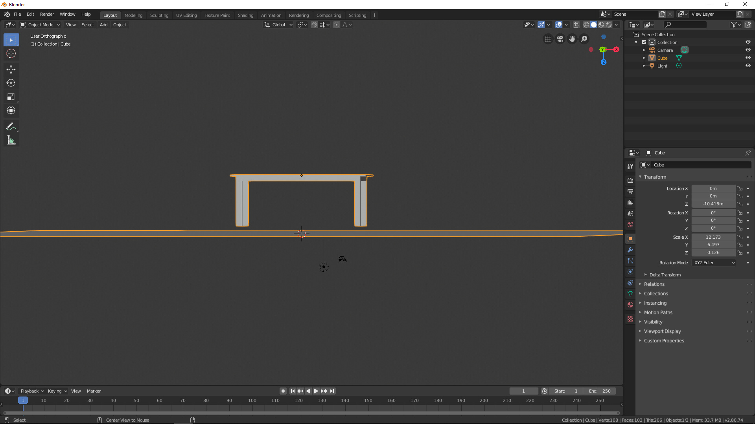Select the Move tool in the toolbar
The width and height of the screenshot is (755, 424).
pyautogui.click(x=11, y=69)
